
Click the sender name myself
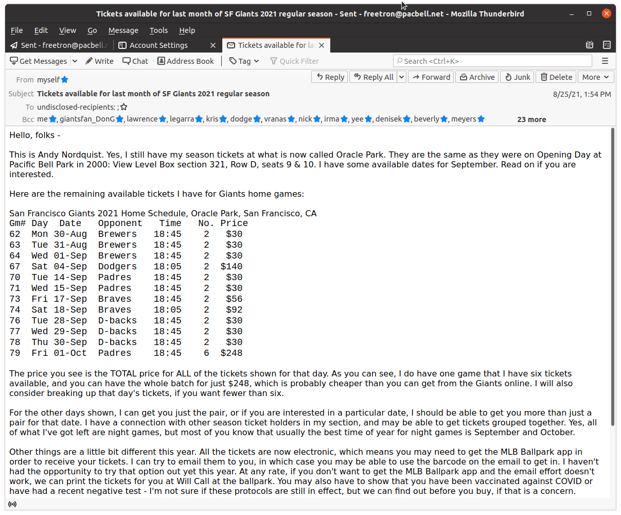(x=48, y=80)
